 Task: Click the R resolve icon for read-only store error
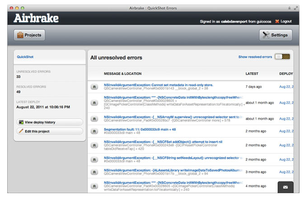coord(94,87)
